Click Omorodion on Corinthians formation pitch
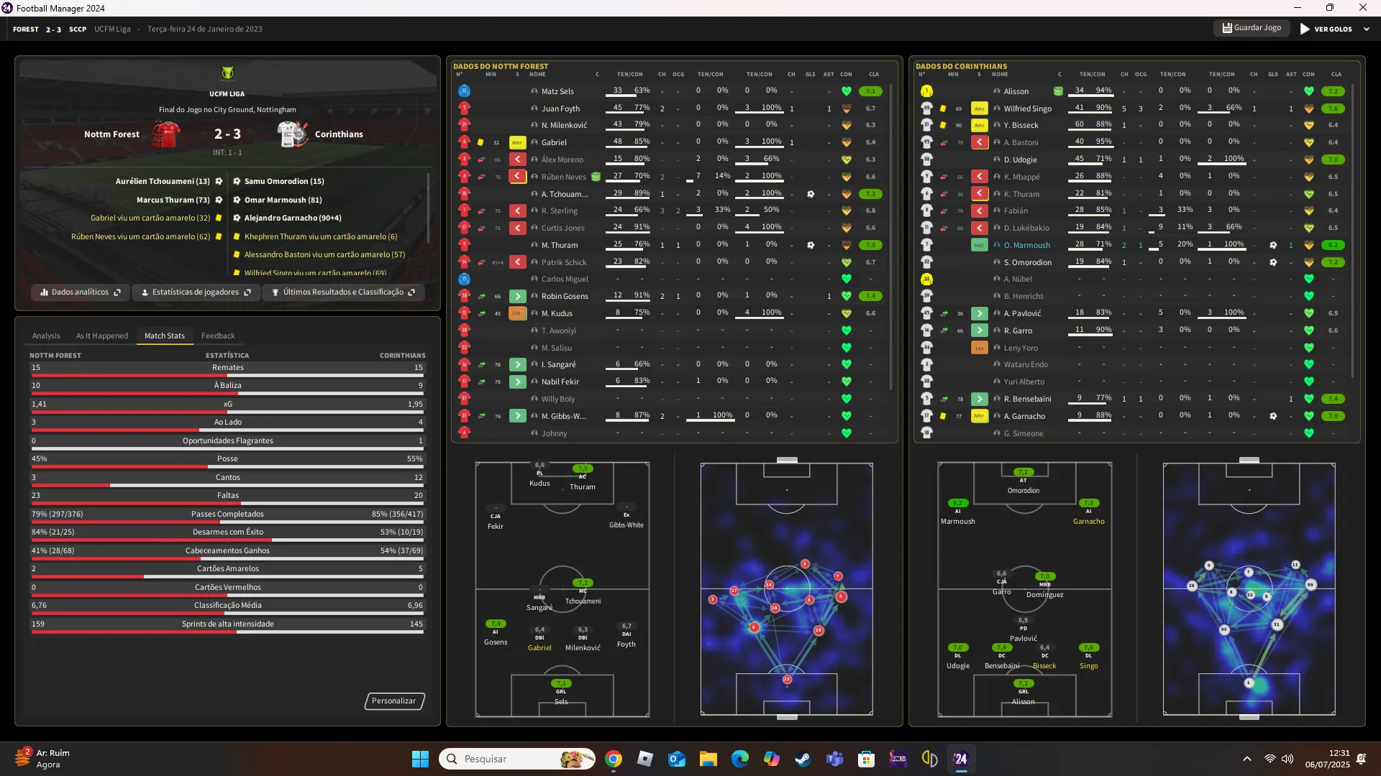Viewport: 1381px width, 776px height. coord(1023,481)
